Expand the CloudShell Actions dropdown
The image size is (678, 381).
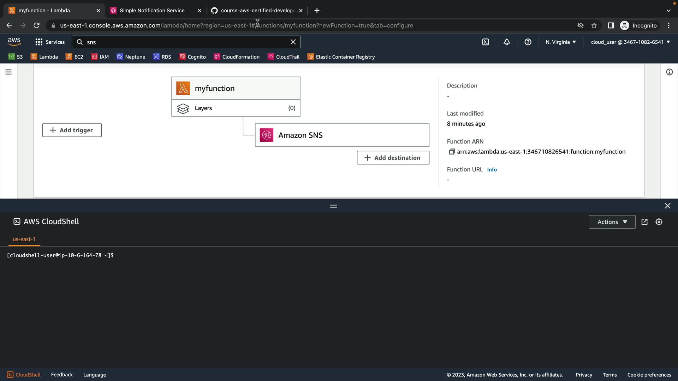(612, 222)
